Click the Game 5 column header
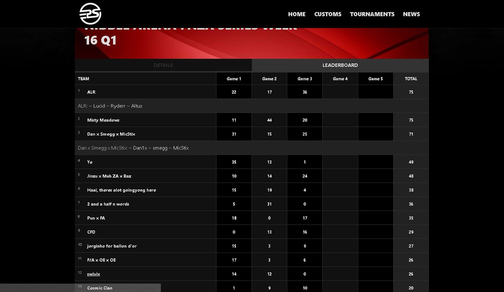504x292 pixels. click(x=375, y=79)
